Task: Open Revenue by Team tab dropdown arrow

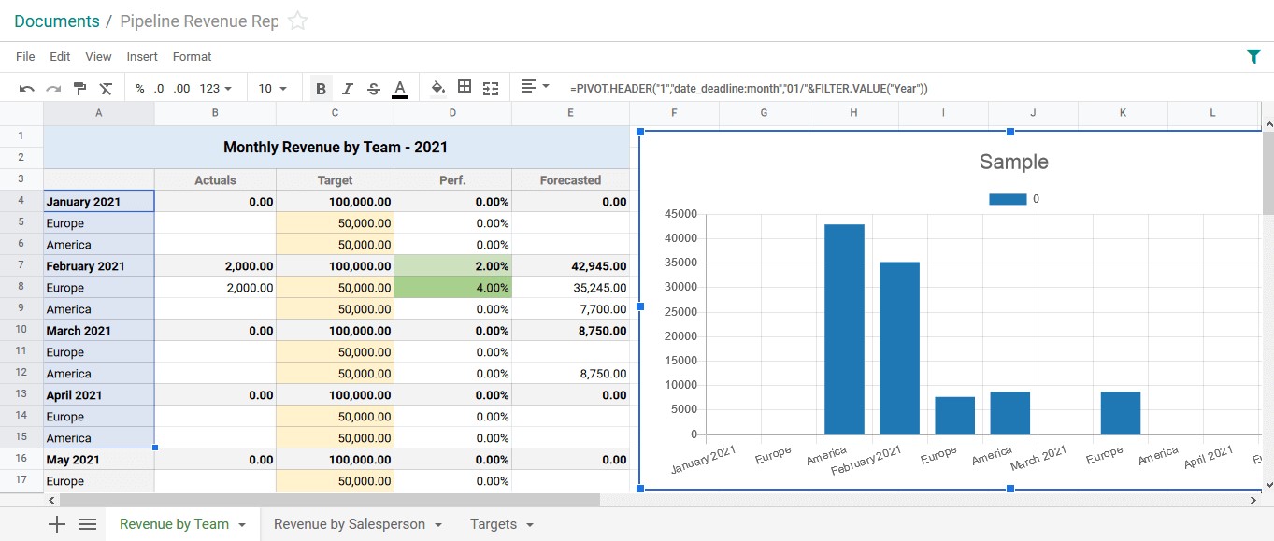Action: (x=242, y=525)
